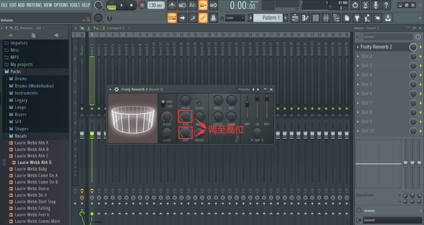
Task: Select next preset arrow in Reeverb
Action: [x=258, y=89]
